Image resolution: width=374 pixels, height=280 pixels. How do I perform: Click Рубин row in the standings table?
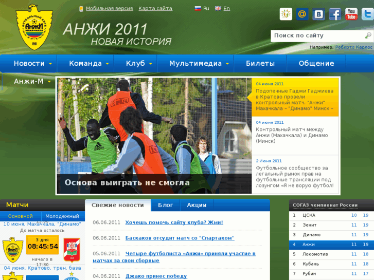pyautogui.click(x=331, y=274)
